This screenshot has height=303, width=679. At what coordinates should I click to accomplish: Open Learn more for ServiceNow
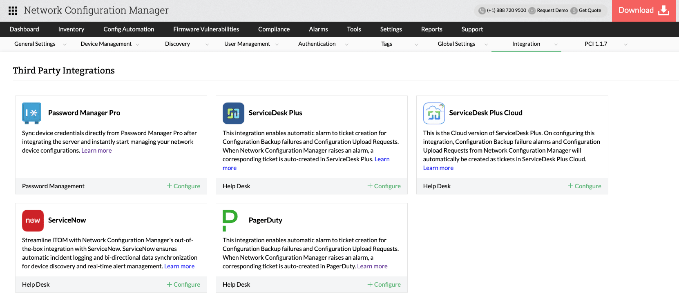coord(179,267)
